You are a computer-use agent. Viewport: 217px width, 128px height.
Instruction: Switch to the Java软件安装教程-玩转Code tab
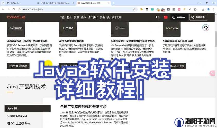[58, 3]
